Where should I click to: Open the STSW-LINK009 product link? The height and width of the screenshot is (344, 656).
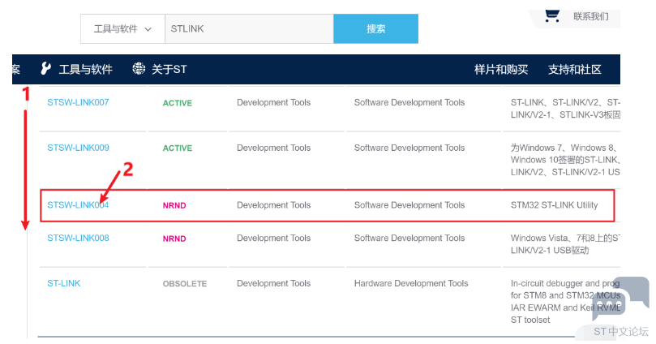pos(78,148)
